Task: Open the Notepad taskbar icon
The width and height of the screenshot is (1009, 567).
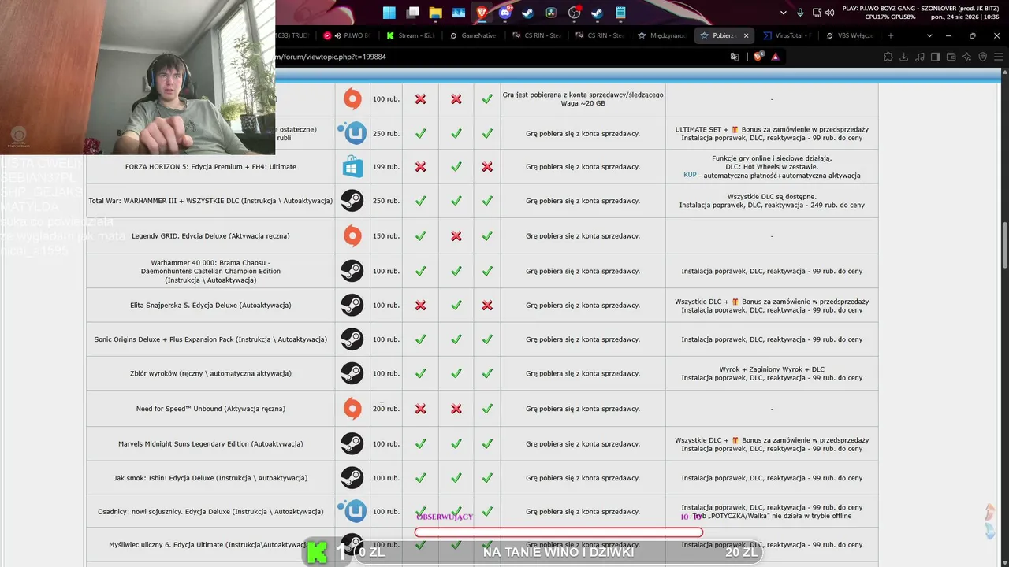Action: pos(620,13)
